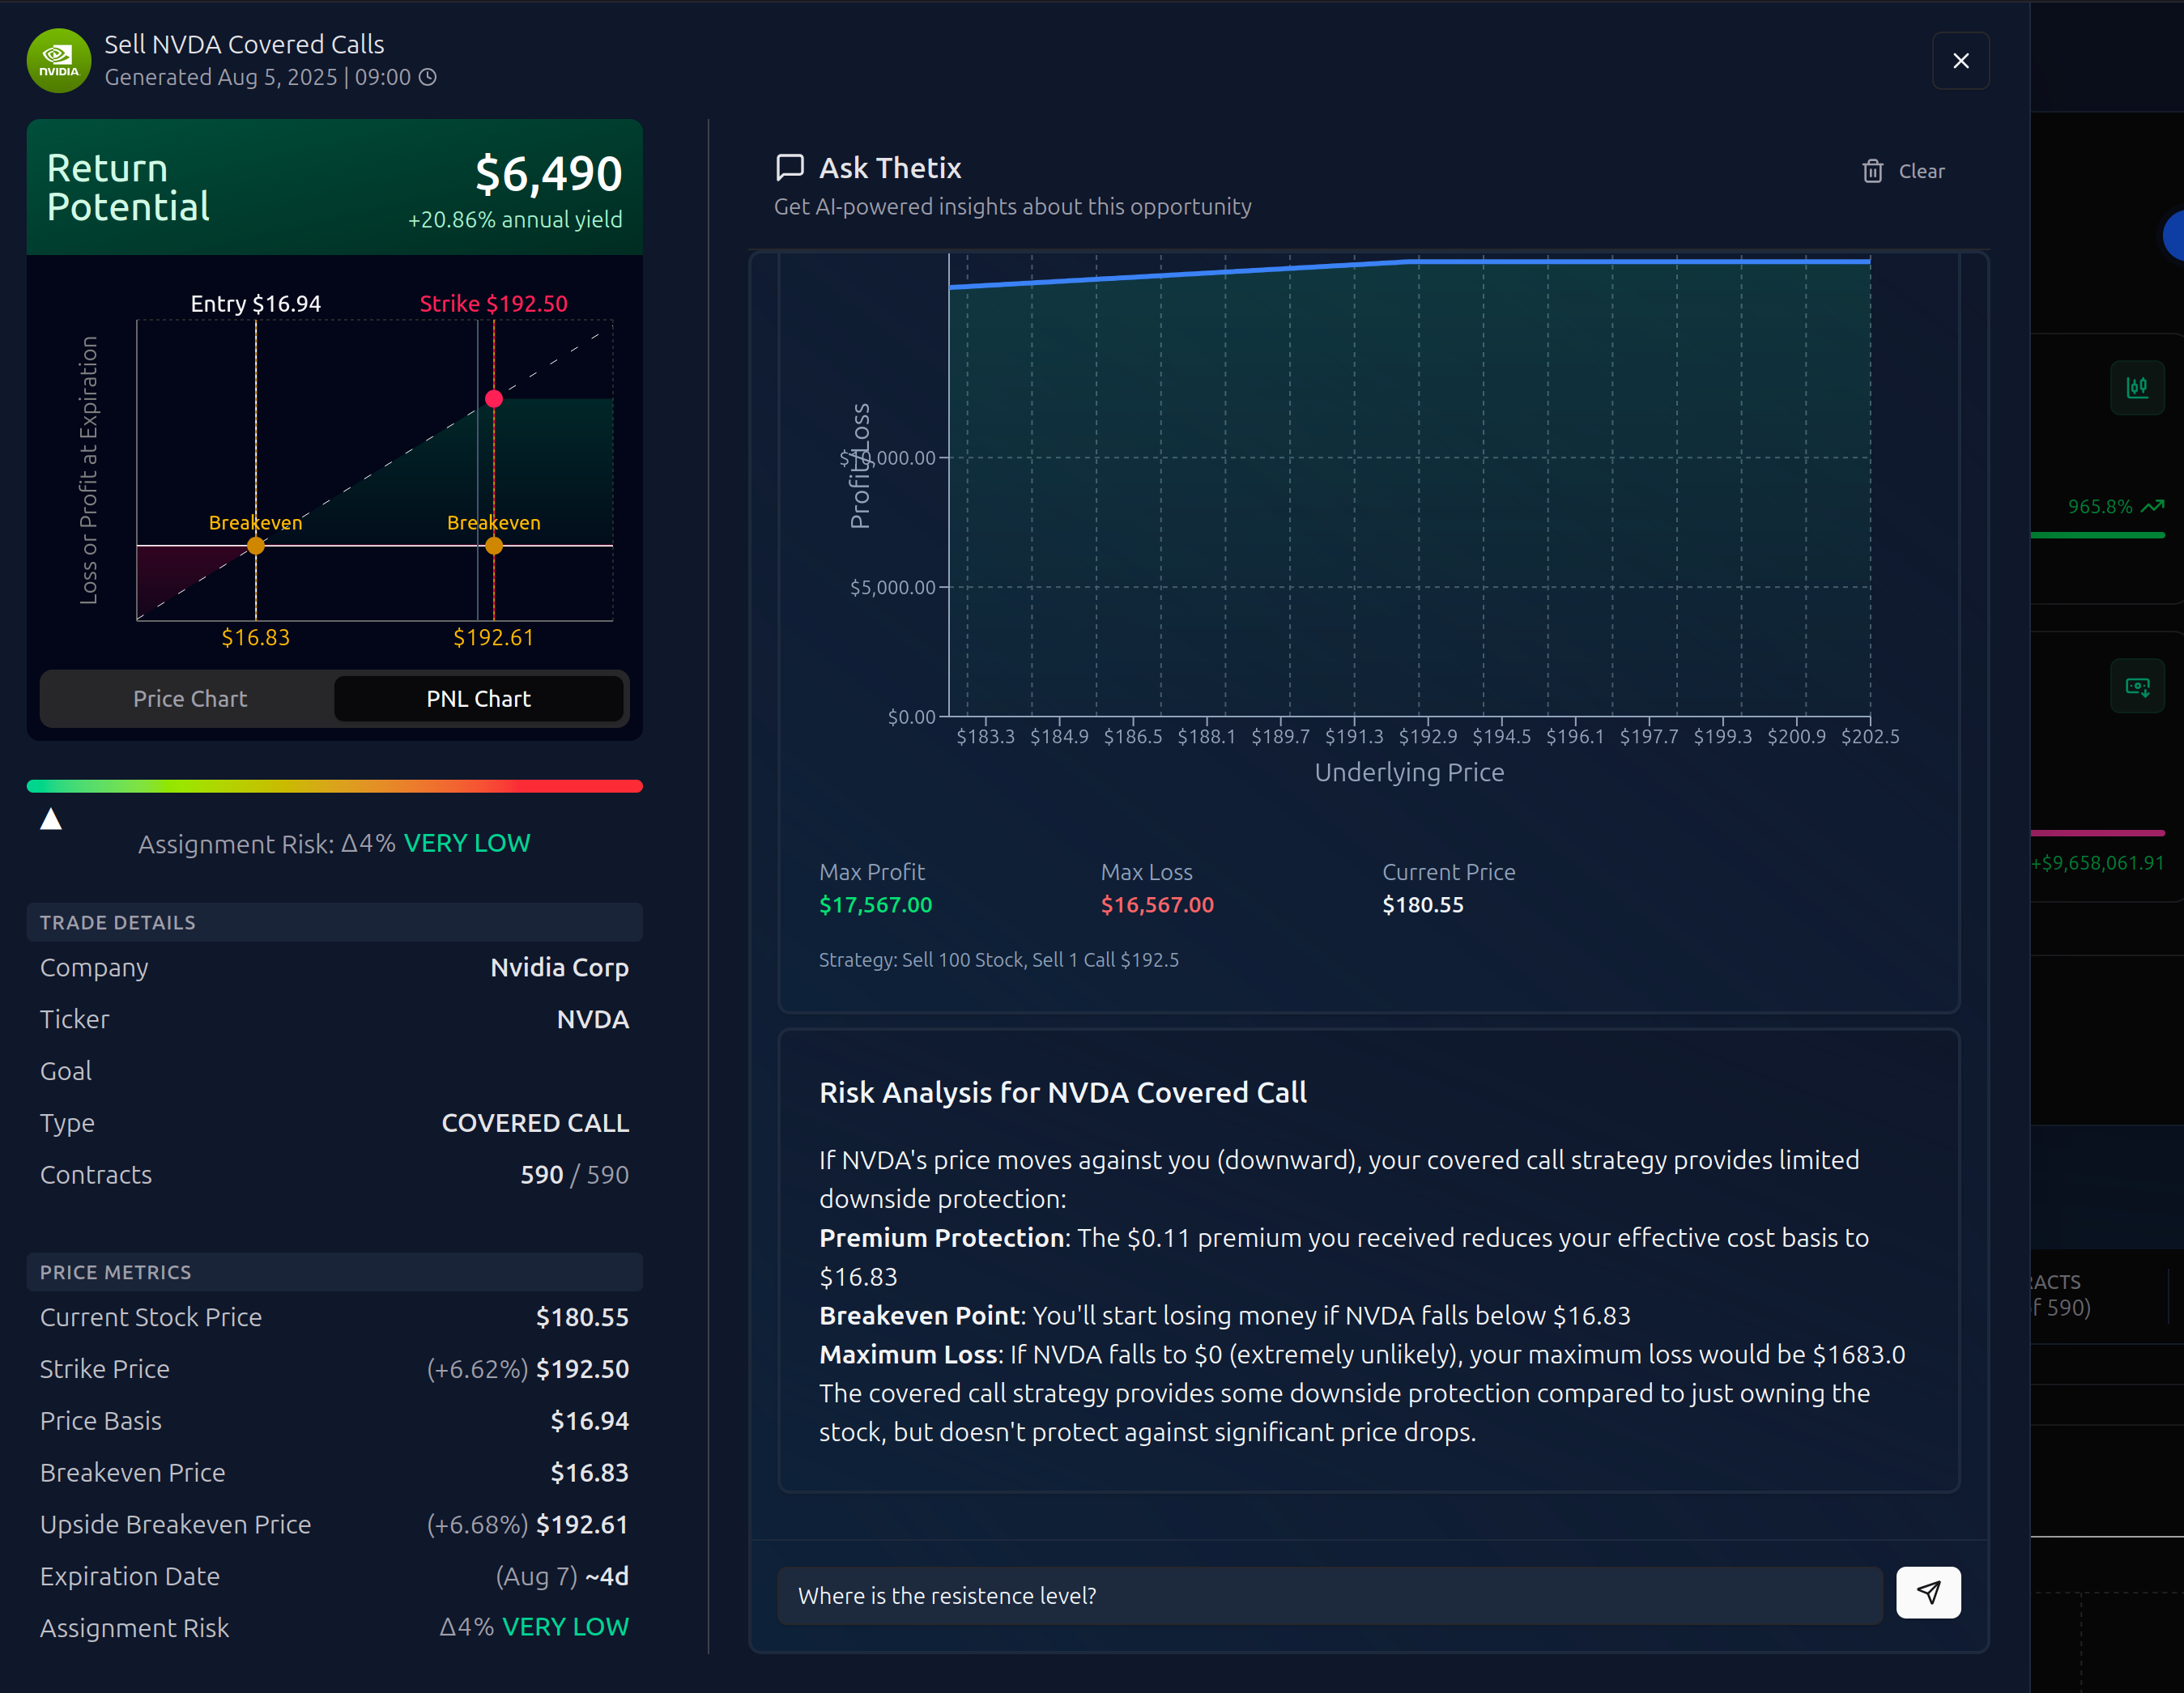2184x1693 pixels.
Task: Click the clock icon beside generated time
Action: tap(427, 77)
